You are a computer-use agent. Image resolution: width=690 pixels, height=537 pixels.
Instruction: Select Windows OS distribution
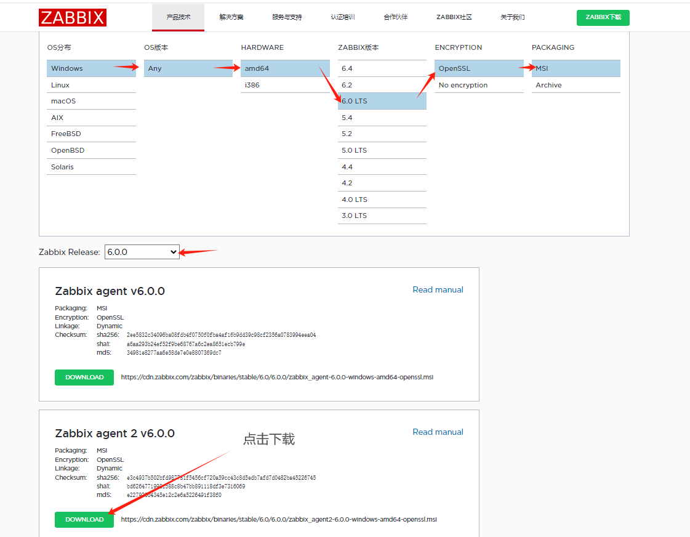pos(92,68)
